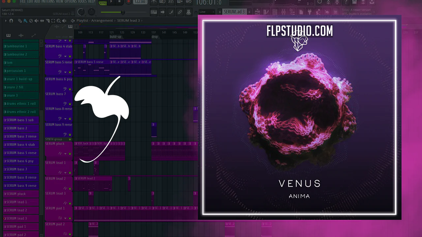
Task: Toggle the link multilink controllers icon
Action: (x=180, y=12)
